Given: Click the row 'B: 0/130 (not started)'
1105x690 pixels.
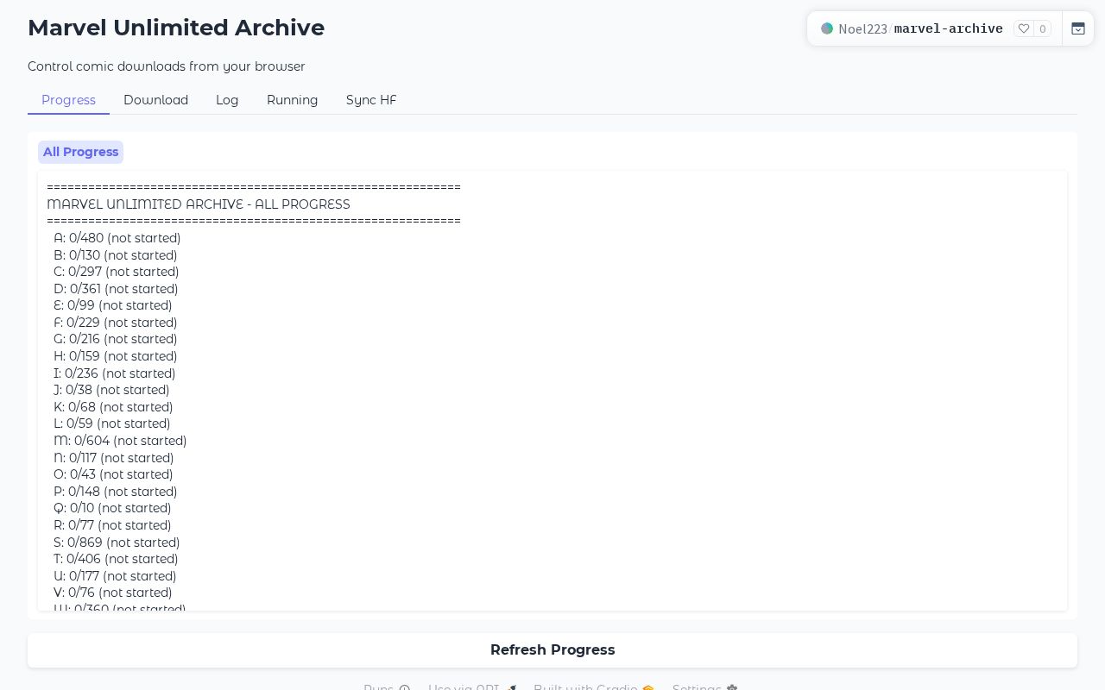Looking at the screenshot, I should pos(115,255).
